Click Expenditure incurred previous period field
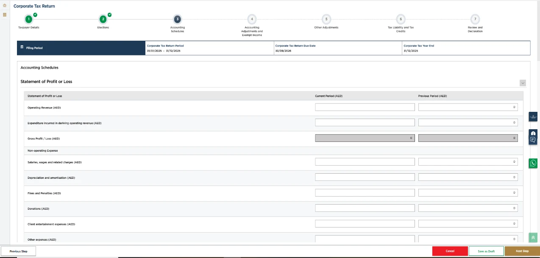Viewport: 540px width, 258px height. (x=468, y=122)
